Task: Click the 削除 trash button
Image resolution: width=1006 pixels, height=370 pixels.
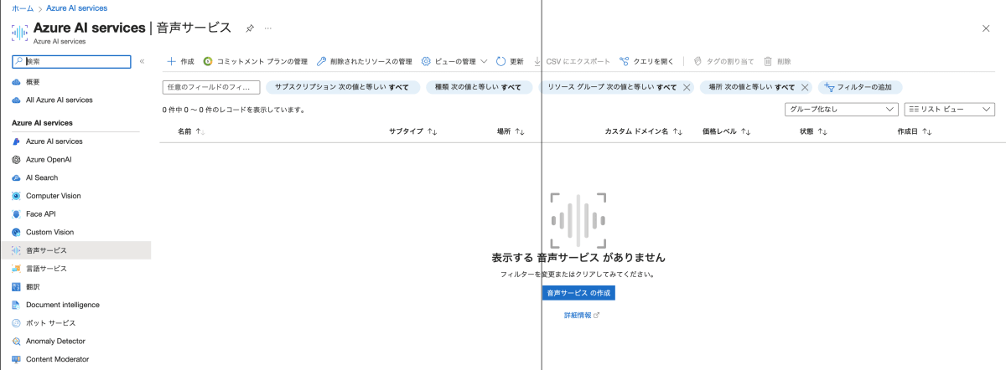Action: click(777, 61)
